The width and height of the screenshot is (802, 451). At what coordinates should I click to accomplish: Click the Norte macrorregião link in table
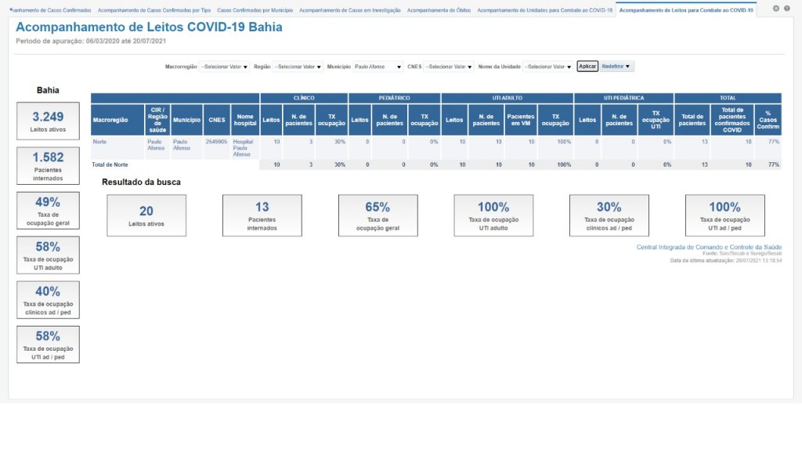99,142
